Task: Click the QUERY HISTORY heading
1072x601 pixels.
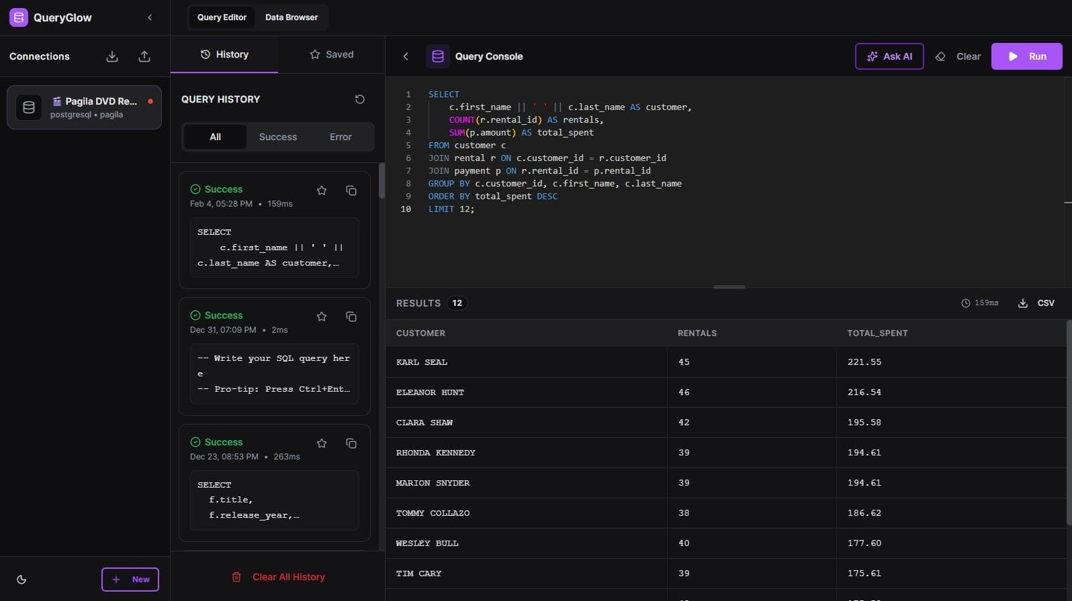Action: pos(220,99)
